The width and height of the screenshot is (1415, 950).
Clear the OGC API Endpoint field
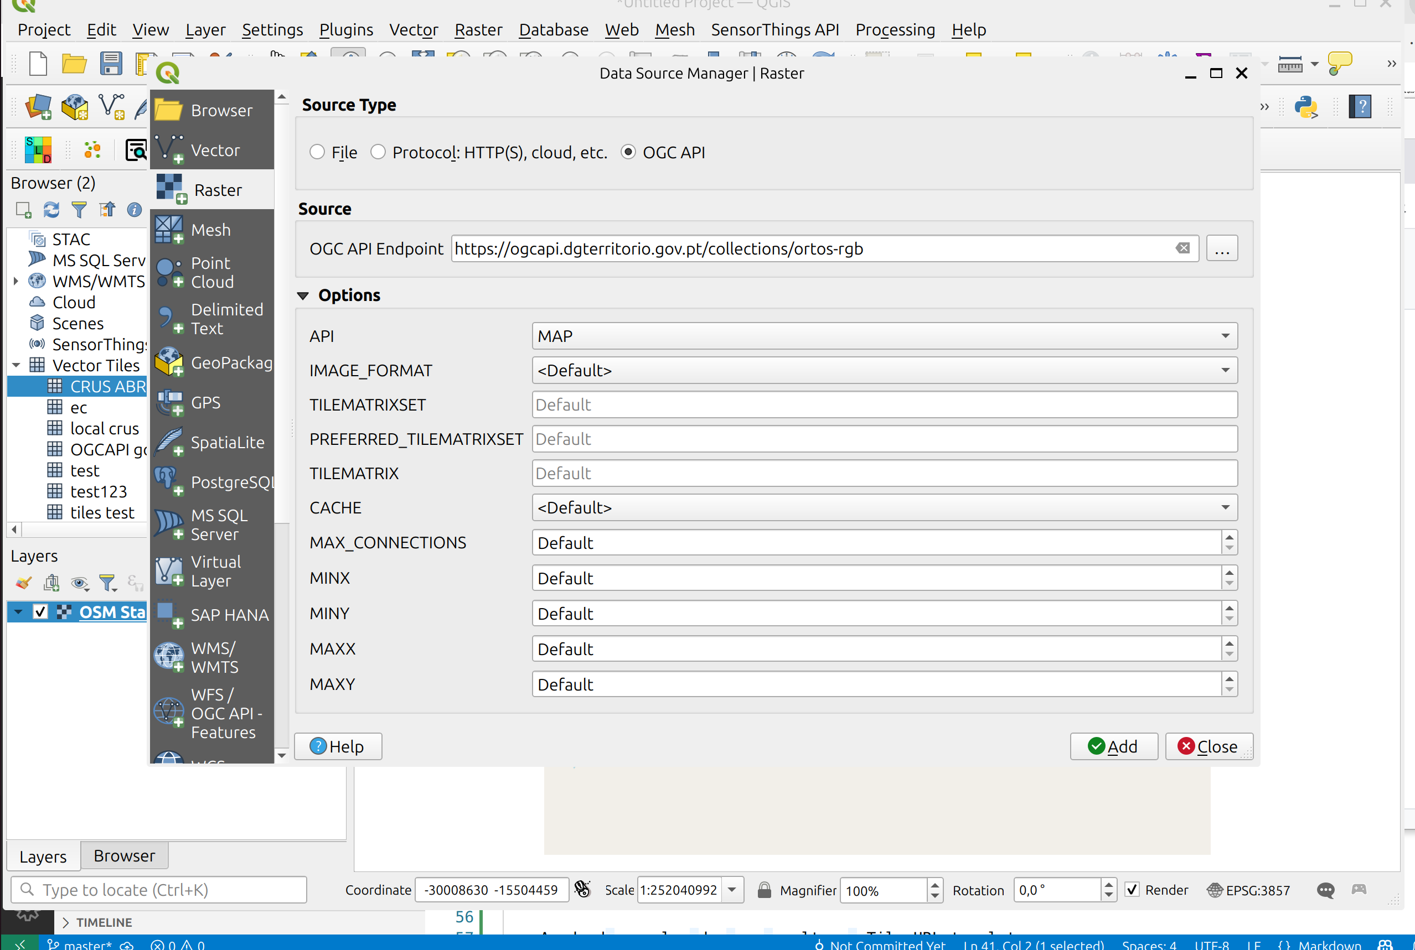pos(1183,248)
